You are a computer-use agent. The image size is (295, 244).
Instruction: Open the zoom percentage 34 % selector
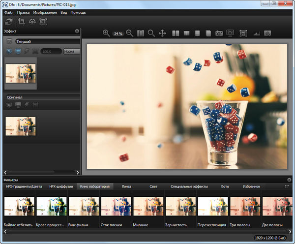tap(118, 34)
